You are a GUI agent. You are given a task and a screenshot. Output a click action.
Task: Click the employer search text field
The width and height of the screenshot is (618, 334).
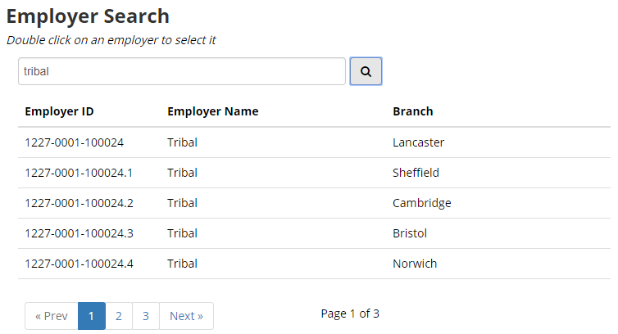(182, 71)
